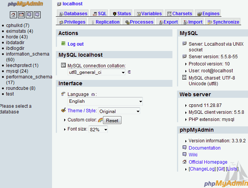Click the Wiki book icon
Screen dimensions: 248x188
click(185, 154)
